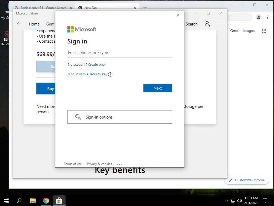Go back in Microsoft Store
This screenshot has width=274, height=206.
(19, 24)
